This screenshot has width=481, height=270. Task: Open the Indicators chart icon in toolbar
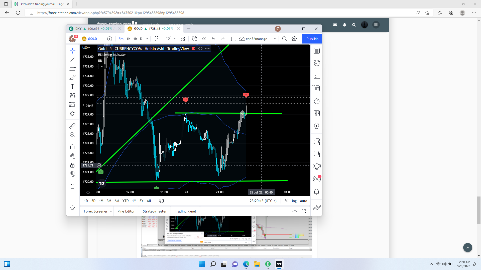tap(168, 39)
